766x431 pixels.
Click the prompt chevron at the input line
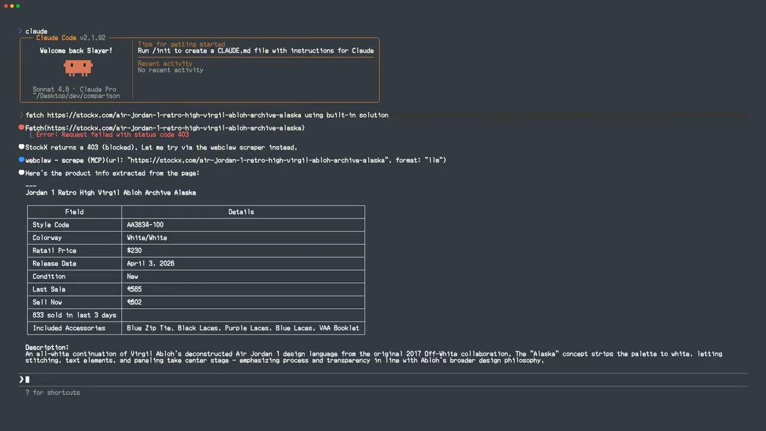coord(21,380)
